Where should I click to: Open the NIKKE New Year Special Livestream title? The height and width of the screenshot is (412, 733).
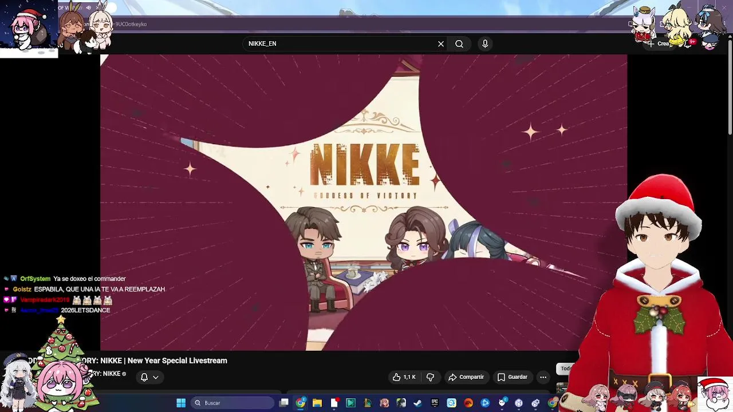[155, 360]
